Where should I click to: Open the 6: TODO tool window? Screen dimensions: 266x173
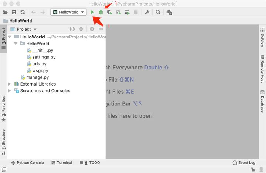[90, 163]
